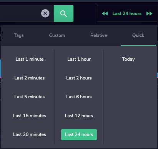Choose Last 12 hours range
The image size is (158, 149).
(x=79, y=116)
